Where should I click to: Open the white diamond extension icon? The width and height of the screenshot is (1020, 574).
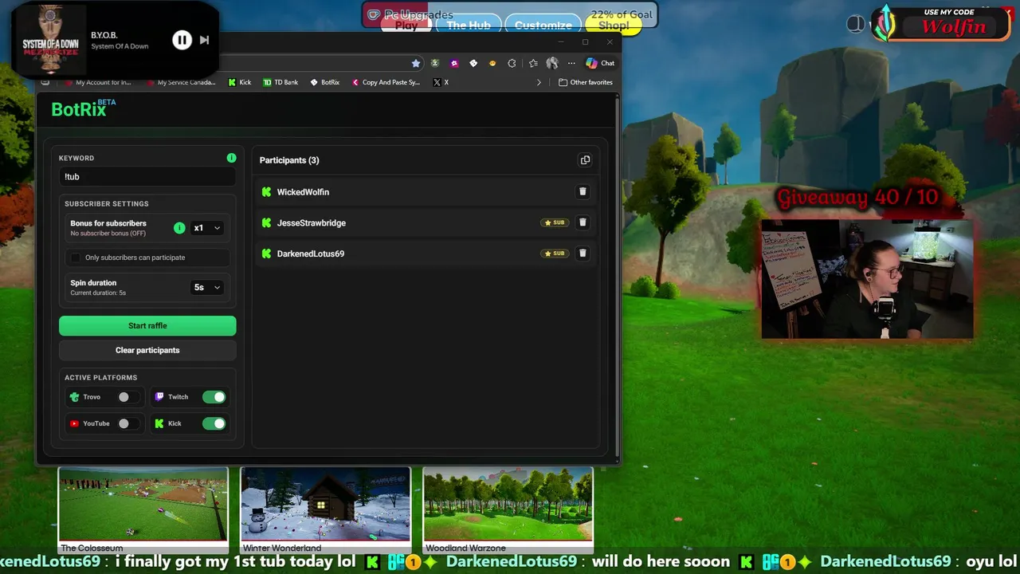tap(473, 63)
